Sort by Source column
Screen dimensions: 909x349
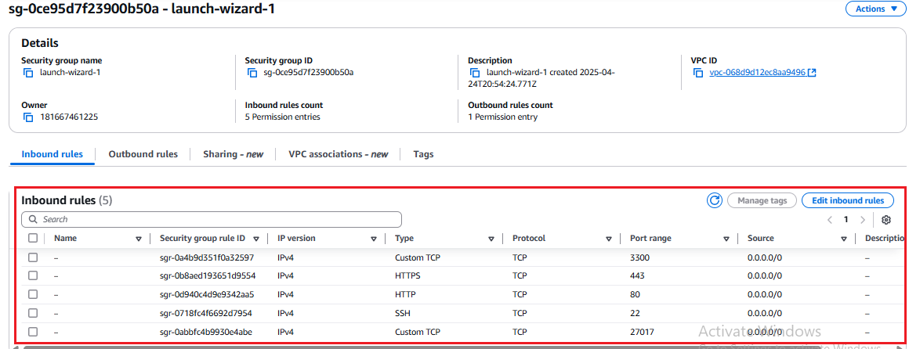844,239
